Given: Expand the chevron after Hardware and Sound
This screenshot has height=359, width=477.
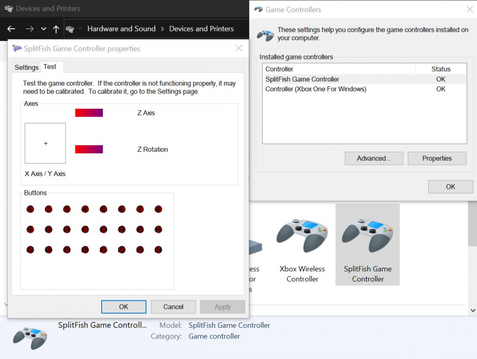Looking at the screenshot, I should (x=162, y=29).
